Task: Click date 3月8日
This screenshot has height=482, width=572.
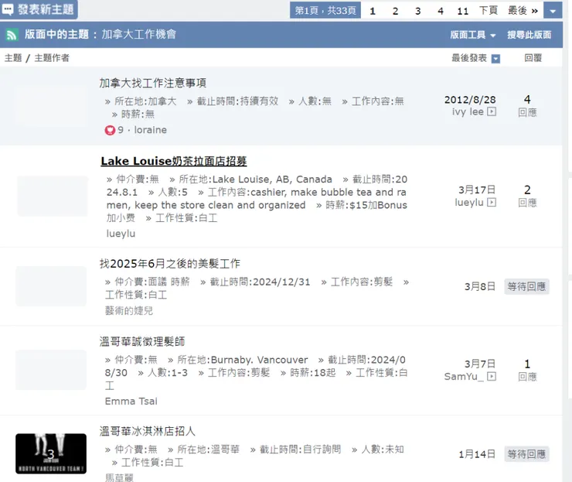Action: tap(480, 286)
